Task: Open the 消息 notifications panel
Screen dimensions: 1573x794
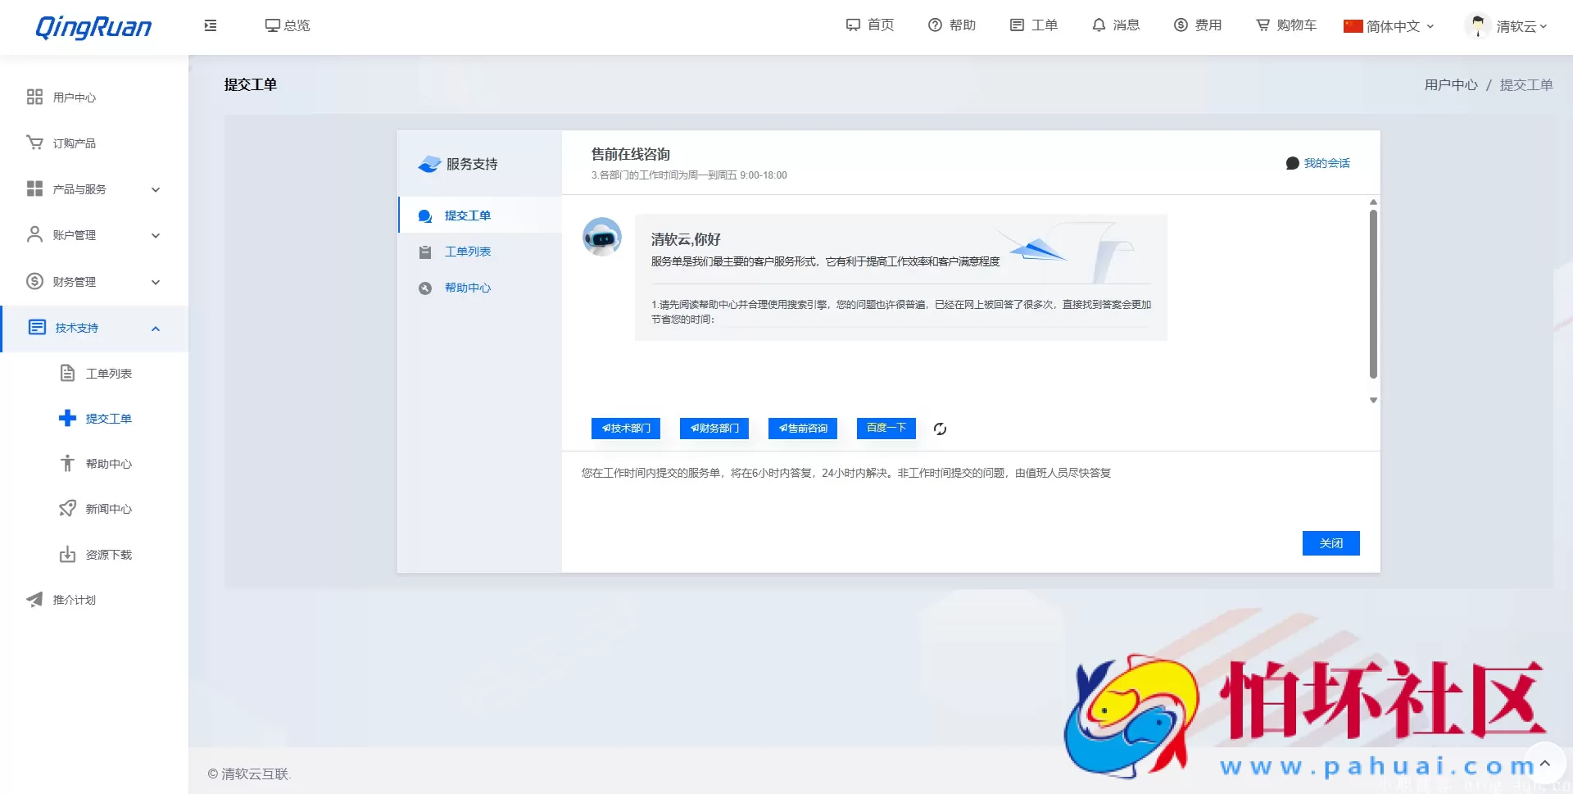Action: coord(1116,25)
